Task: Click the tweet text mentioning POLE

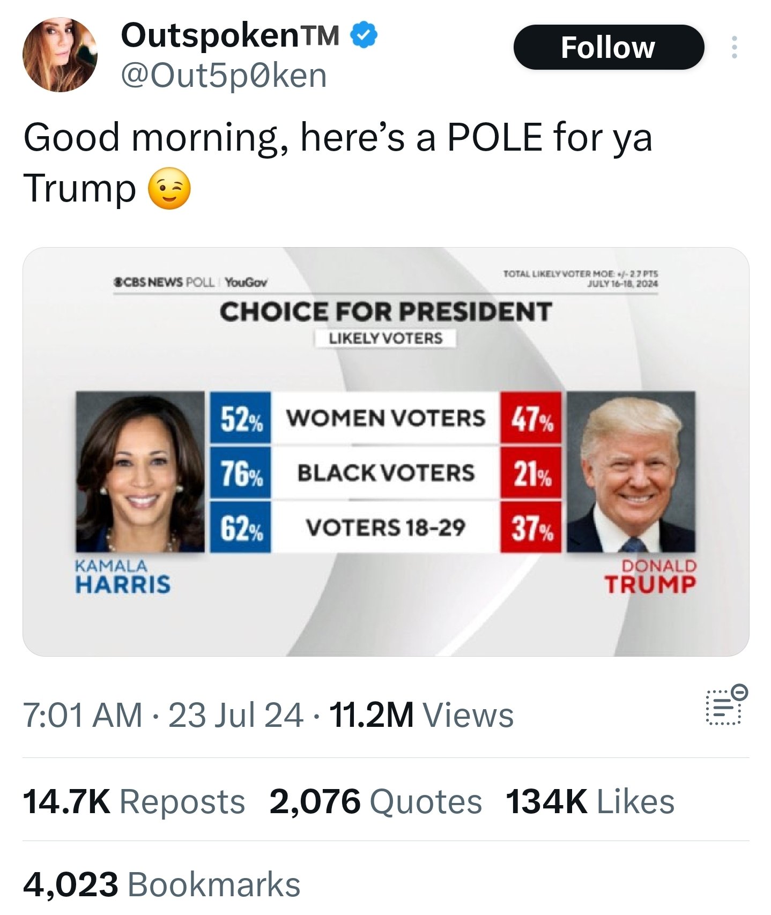Action: 337,138
